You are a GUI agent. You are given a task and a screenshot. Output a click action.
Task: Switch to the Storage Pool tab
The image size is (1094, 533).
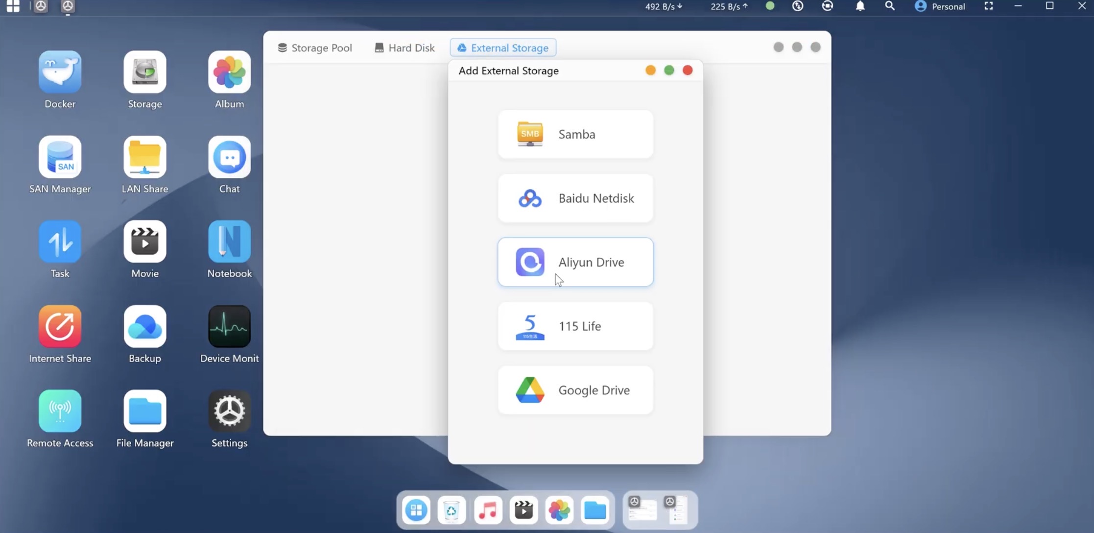click(x=315, y=48)
